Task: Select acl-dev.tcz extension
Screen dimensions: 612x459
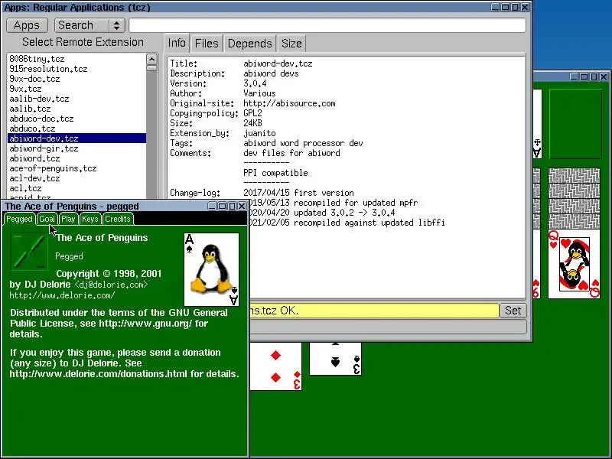Action: coord(76,178)
